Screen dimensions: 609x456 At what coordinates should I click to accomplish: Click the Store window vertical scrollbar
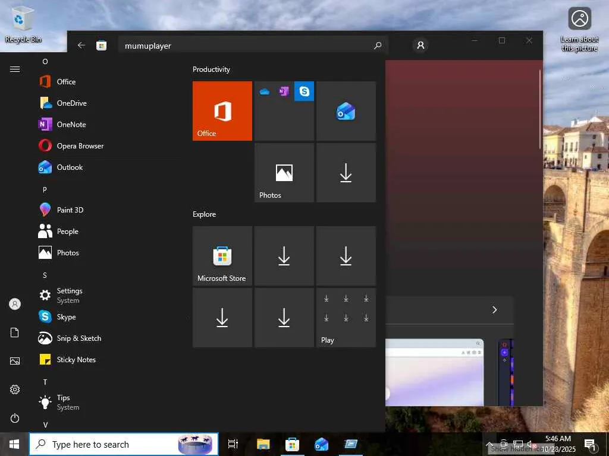540,109
